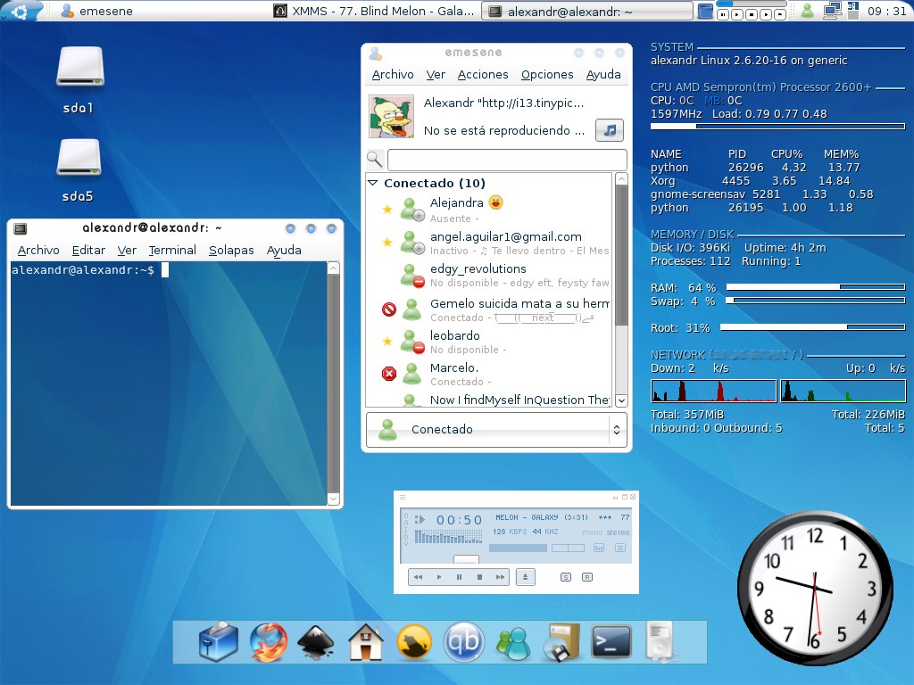This screenshot has height=685, width=914.
Task: Click the search magnifier icon in emesene
Action: 375,159
